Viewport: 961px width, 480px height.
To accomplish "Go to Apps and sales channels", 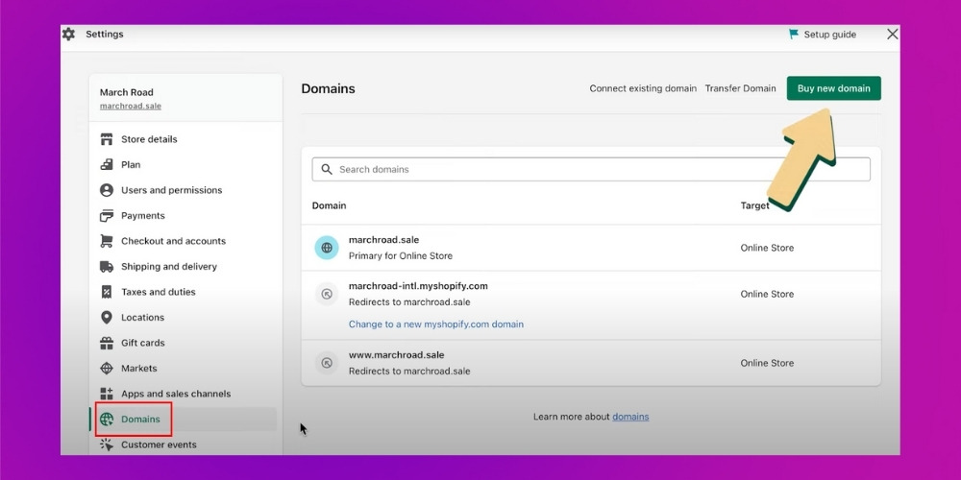I will click(x=175, y=394).
